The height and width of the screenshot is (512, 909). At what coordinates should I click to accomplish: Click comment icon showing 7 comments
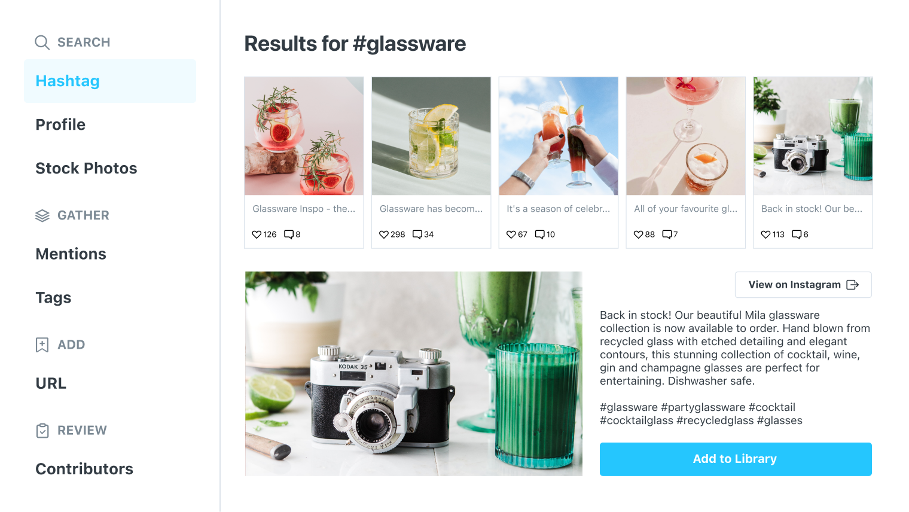667,234
